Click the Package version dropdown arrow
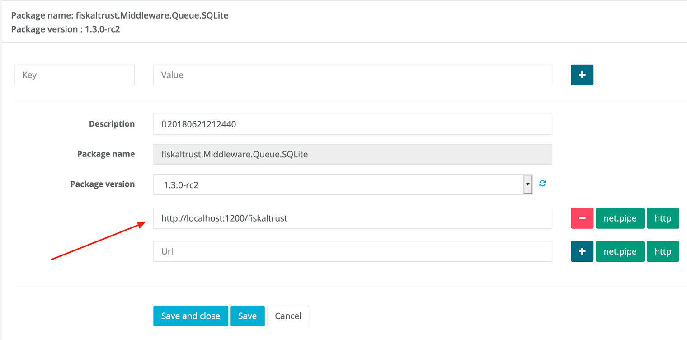 point(527,184)
